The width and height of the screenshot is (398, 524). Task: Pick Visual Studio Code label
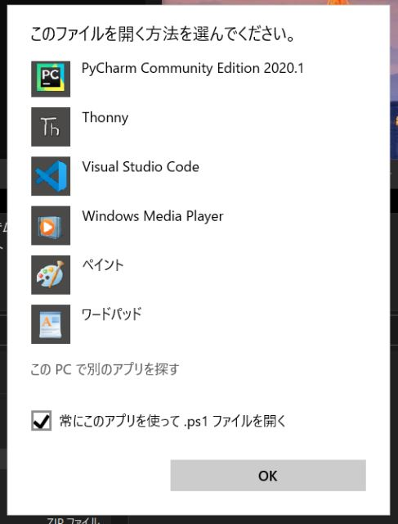(141, 167)
